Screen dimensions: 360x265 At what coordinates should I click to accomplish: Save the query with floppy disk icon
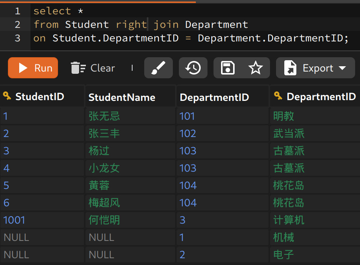click(x=228, y=68)
